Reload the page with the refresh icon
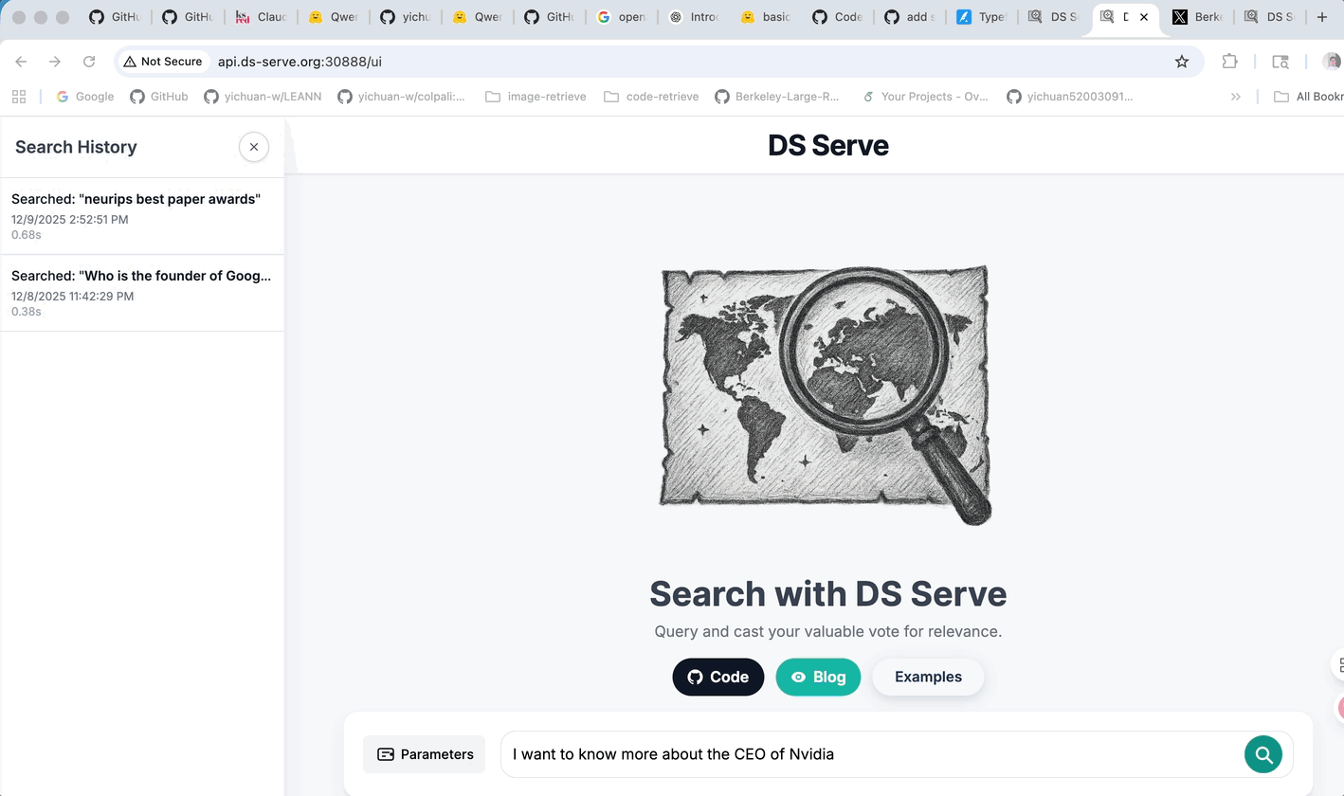 tap(88, 61)
